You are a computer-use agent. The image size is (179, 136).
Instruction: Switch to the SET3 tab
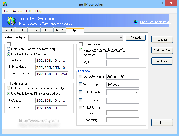[x=34, y=30]
